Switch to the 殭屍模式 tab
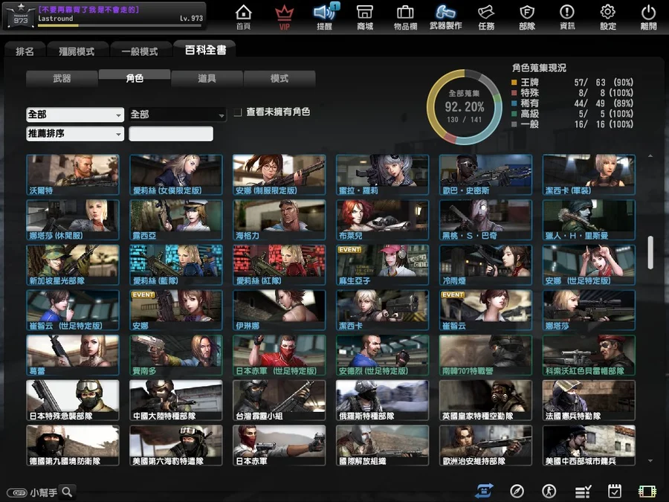Image resolution: width=669 pixels, height=502 pixels. coord(77,51)
